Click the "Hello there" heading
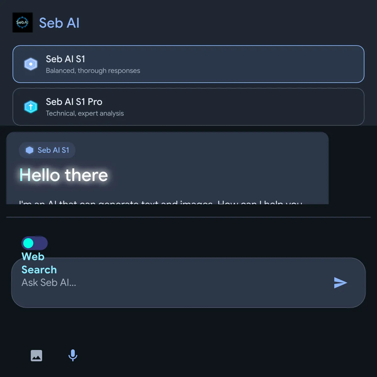Screen dimensions: 377x377 click(64, 175)
